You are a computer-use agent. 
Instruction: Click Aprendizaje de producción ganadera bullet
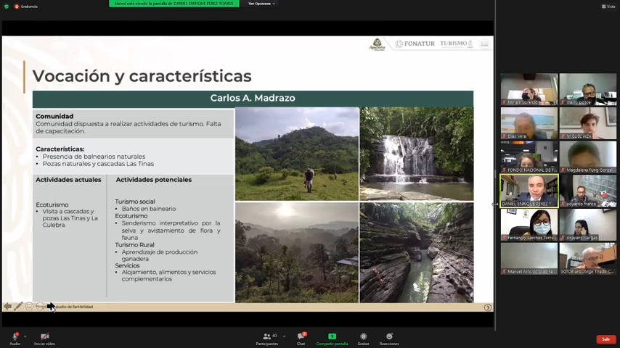click(x=159, y=255)
